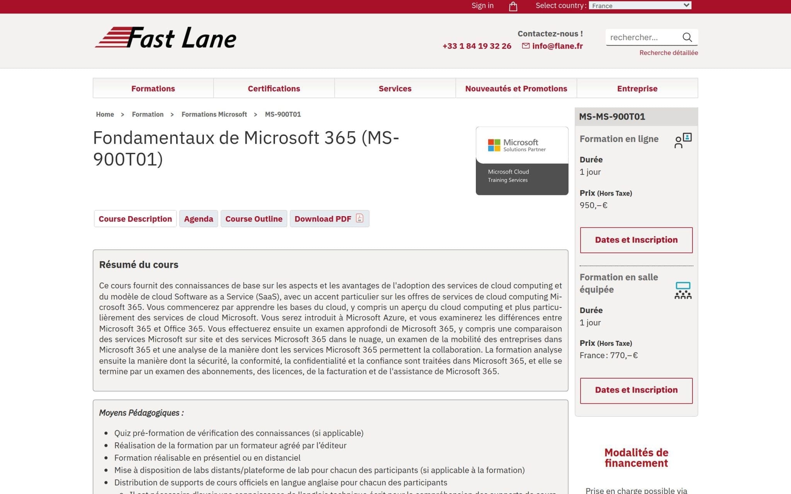Click Dates et Inscription for Formation en salle
Screen dimensions: 791x494
tap(636, 390)
